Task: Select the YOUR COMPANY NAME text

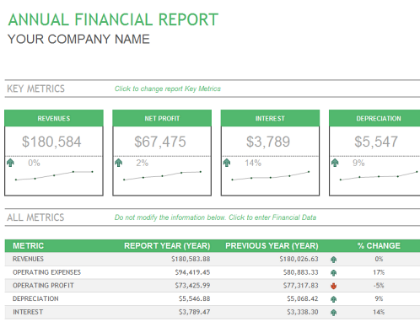Action: tap(78, 39)
